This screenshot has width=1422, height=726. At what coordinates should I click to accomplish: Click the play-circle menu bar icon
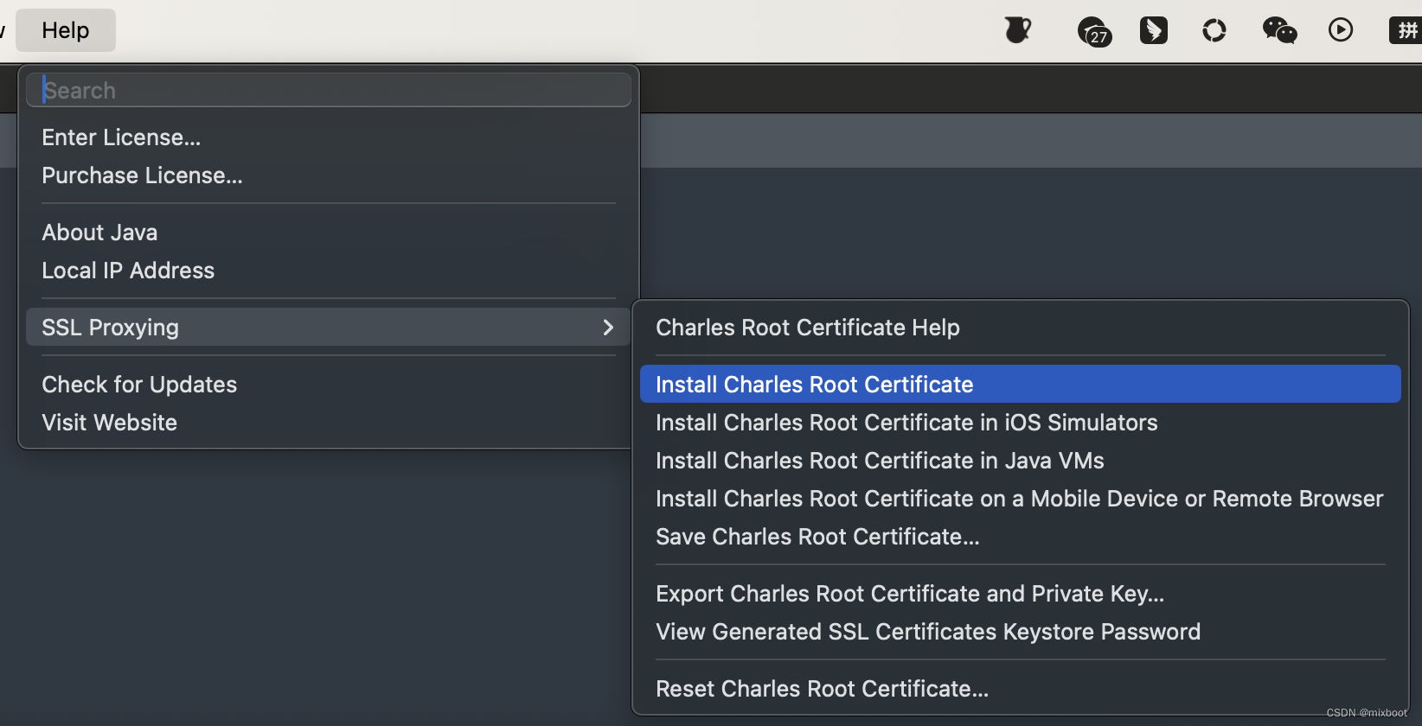(1341, 30)
